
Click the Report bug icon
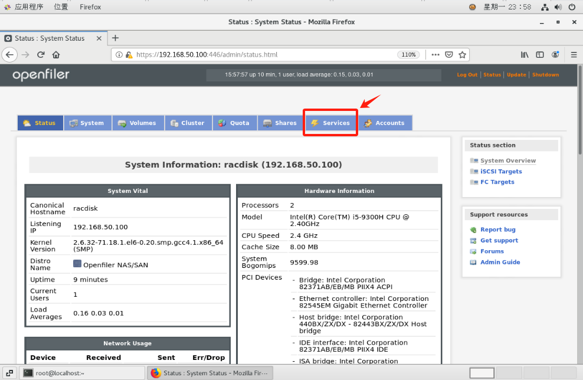pos(473,230)
